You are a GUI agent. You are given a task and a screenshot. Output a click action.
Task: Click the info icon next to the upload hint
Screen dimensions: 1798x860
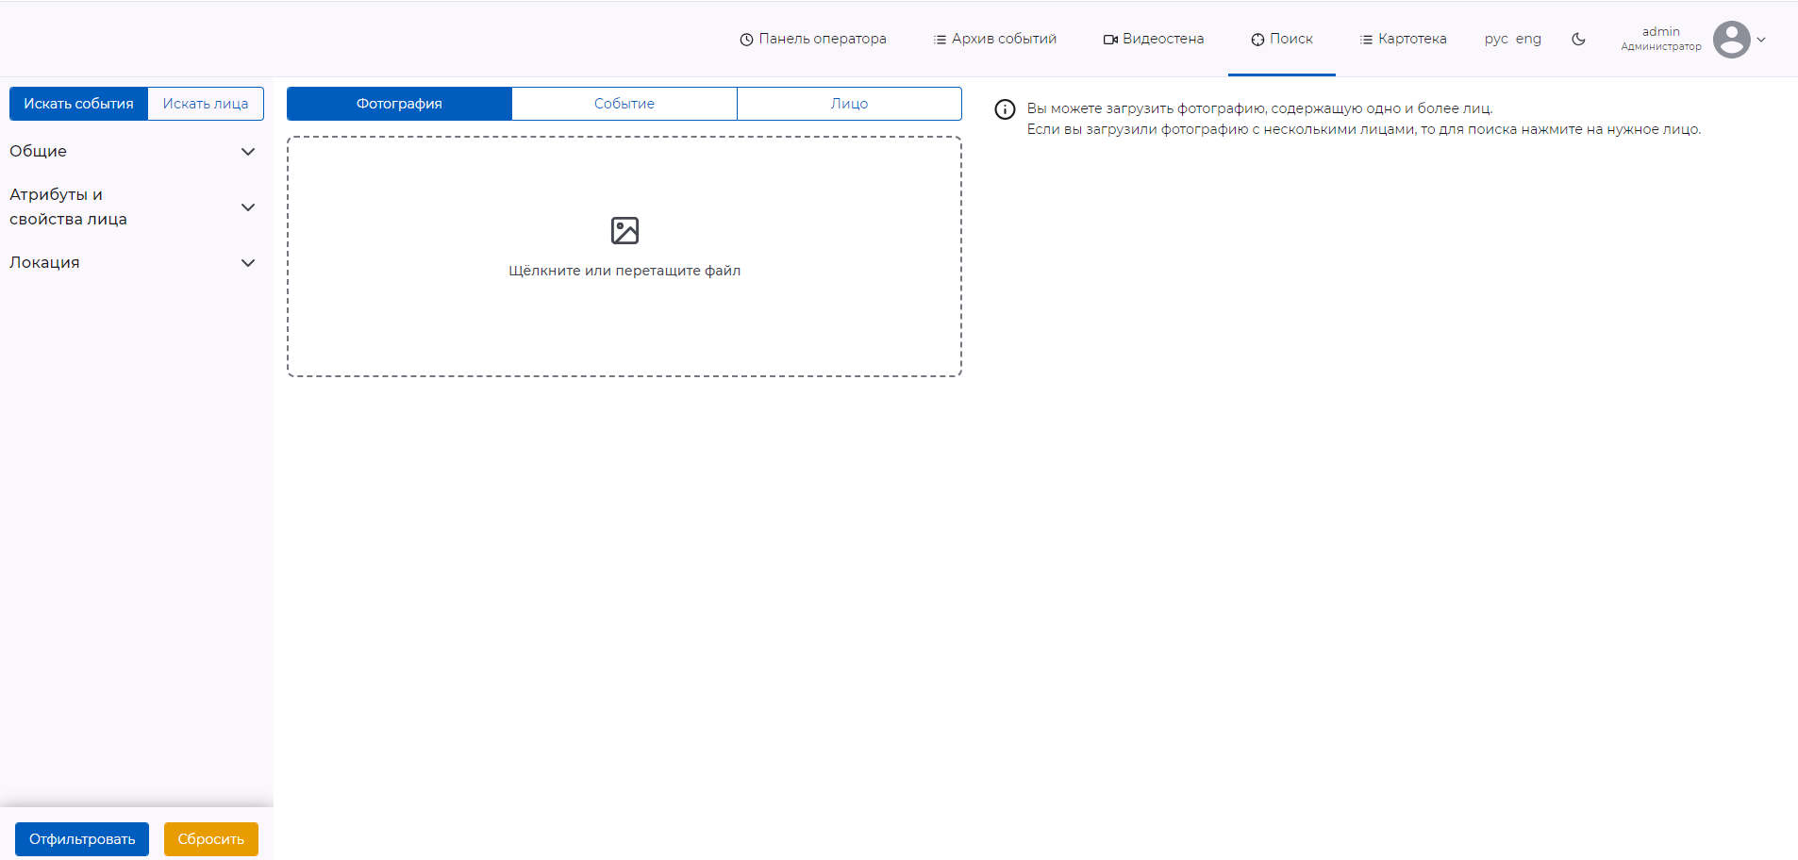pos(1005,109)
